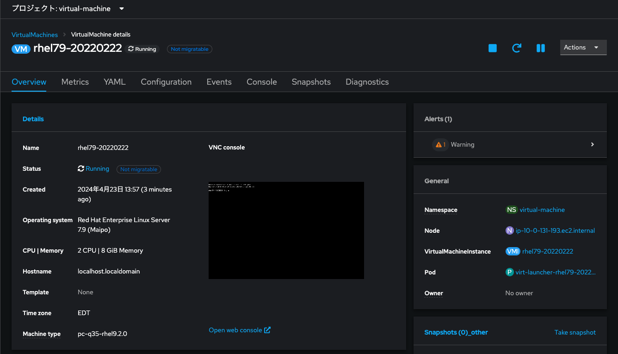Open the YAML tab
618x354 pixels.
(115, 82)
